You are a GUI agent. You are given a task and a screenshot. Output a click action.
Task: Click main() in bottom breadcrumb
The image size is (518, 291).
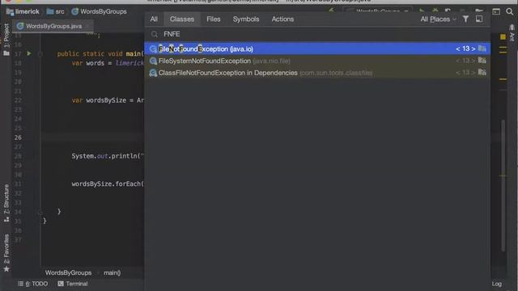click(x=113, y=273)
